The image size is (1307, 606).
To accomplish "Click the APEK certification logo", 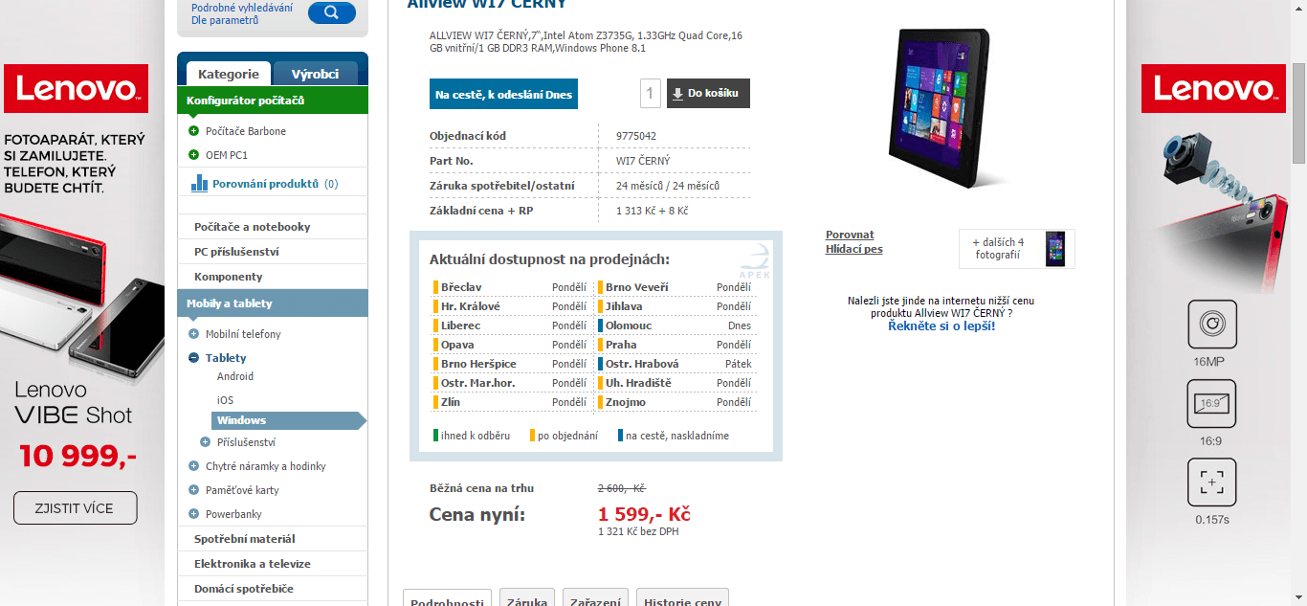I will click(x=756, y=260).
